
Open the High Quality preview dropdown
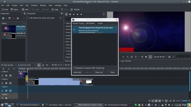pyautogui.click(x=8, y=65)
